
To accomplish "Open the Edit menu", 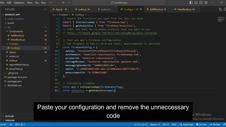I will click(x=9, y=2).
